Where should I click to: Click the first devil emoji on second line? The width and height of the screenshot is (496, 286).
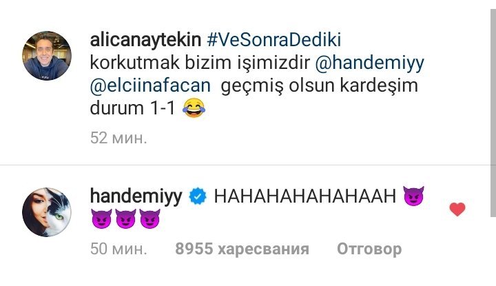pyautogui.click(x=101, y=218)
